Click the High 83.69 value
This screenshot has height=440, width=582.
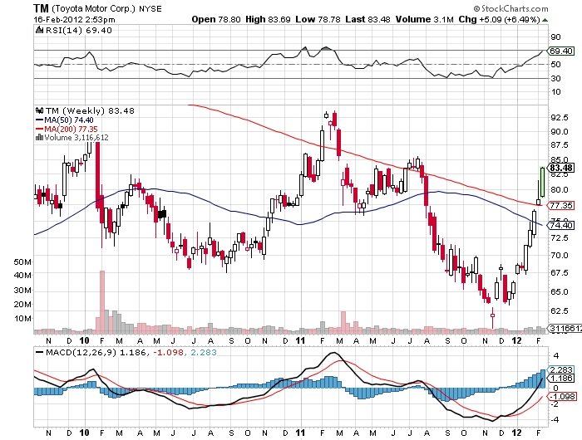point(268,20)
